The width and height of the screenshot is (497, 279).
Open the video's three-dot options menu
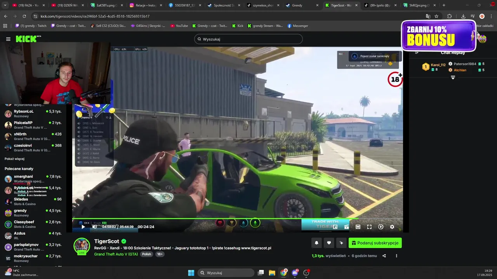pyautogui.click(x=396, y=256)
